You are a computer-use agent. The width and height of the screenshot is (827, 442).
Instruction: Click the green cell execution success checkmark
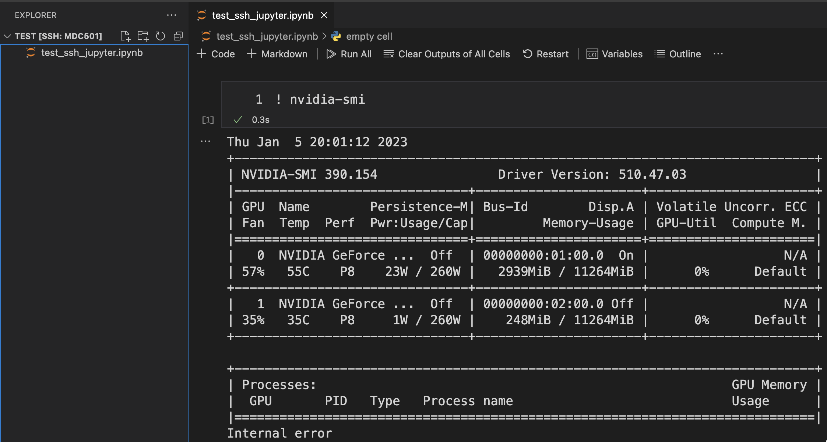238,120
